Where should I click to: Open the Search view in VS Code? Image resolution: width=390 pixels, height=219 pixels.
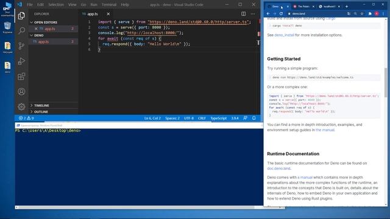point(21,30)
